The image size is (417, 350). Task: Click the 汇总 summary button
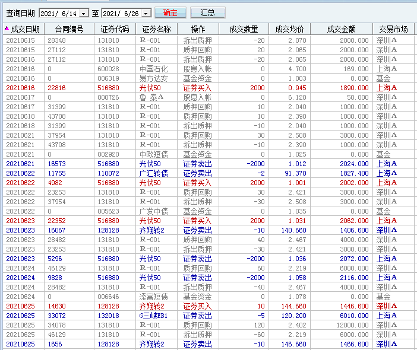(207, 12)
